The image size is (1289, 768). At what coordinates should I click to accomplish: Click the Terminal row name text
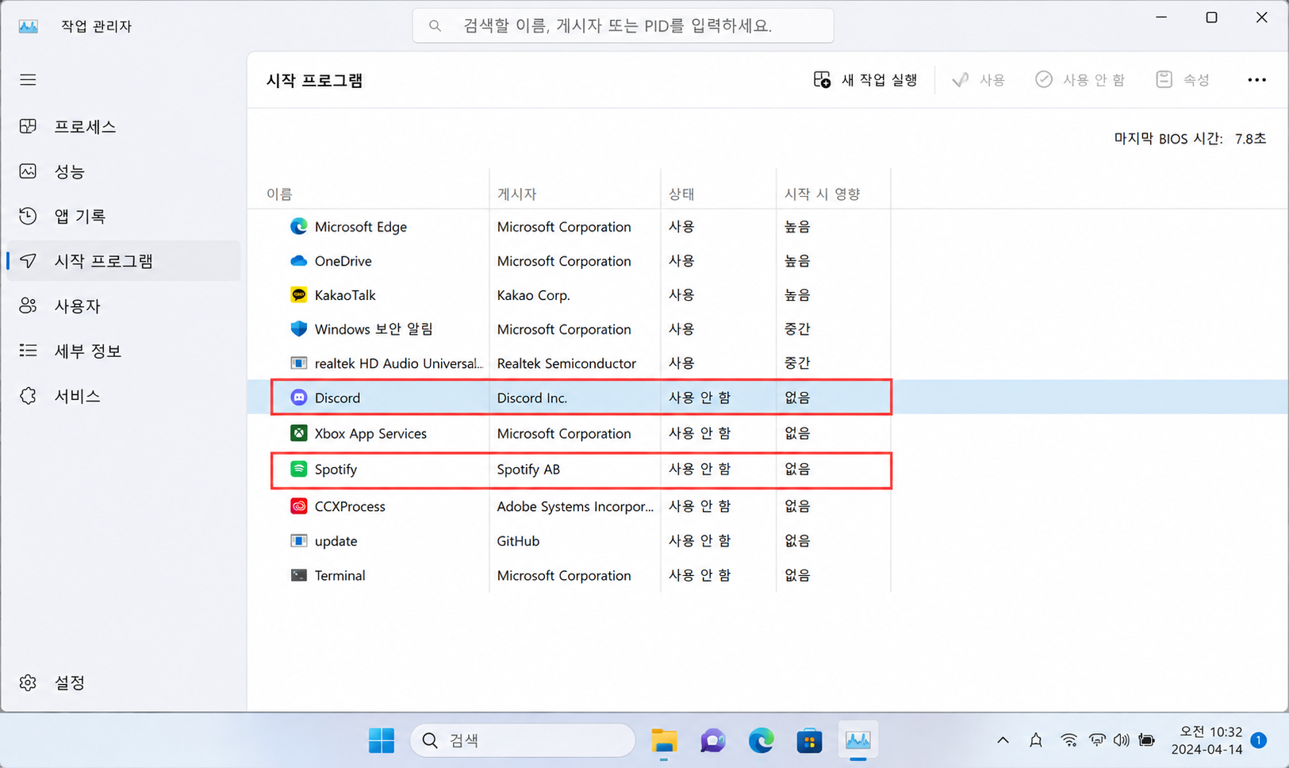click(340, 575)
